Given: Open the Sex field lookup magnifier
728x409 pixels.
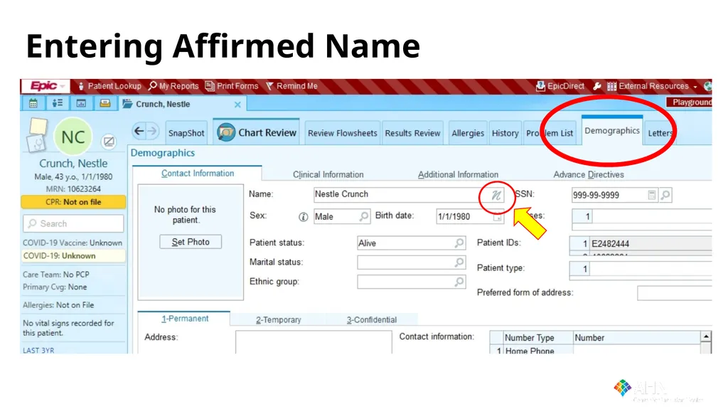Looking at the screenshot, I should 364,216.
